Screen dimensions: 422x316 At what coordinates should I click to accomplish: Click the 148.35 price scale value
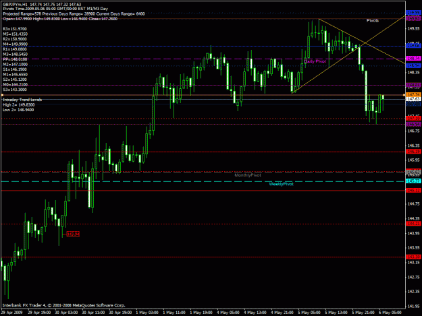pos(414,73)
